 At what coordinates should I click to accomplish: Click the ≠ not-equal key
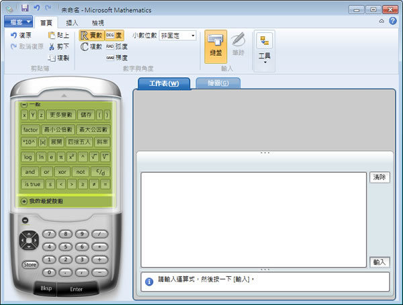point(94,184)
